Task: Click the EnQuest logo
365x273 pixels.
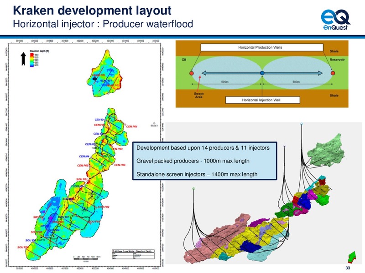Action: (x=335, y=20)
